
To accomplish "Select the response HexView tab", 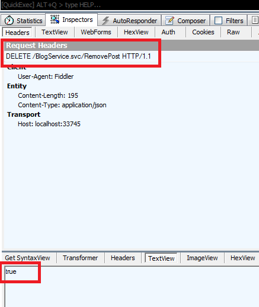I will click(x=242, y=258).
